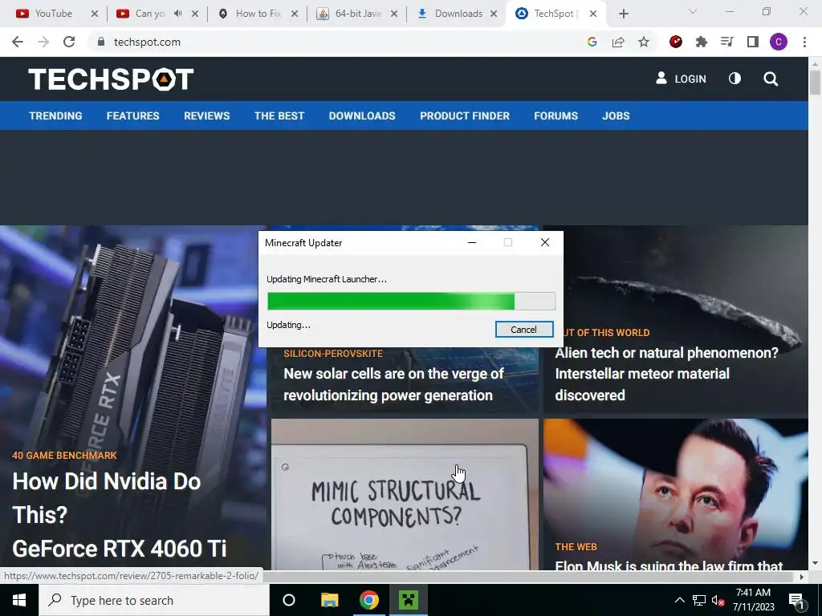Open the JOBS page
This screenshot has height=616, width=822.
pos(616,115)
